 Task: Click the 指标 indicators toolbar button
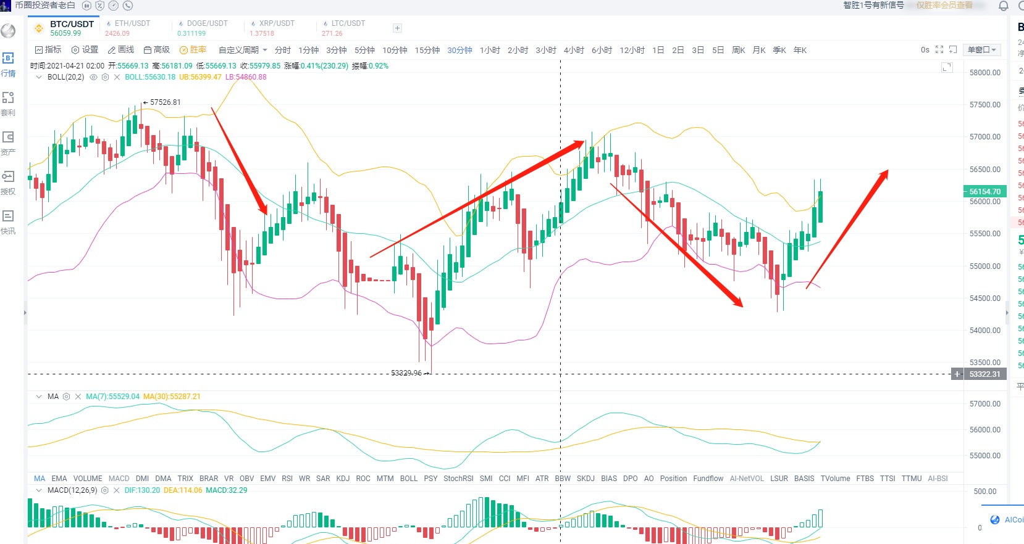pyautogui.click(x=48, y=50)
